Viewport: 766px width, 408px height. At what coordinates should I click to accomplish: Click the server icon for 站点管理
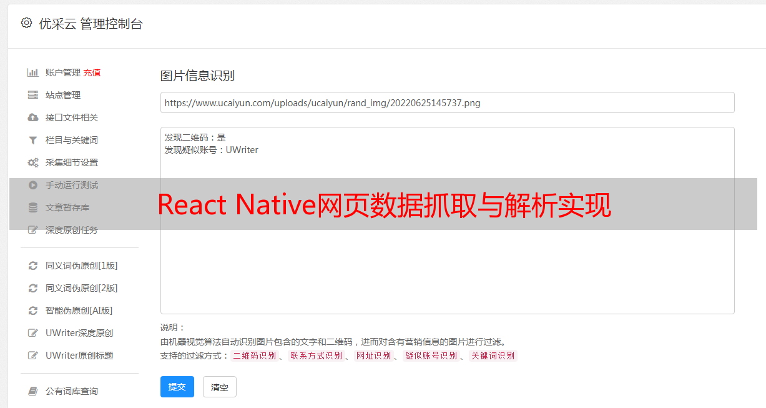tap(33, 95)
